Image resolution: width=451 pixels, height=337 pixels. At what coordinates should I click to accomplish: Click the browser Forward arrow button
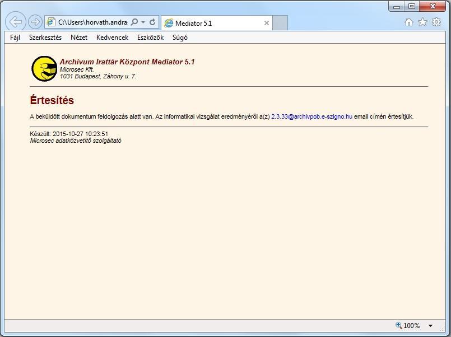pyautogui.click(x=35, y=22)
